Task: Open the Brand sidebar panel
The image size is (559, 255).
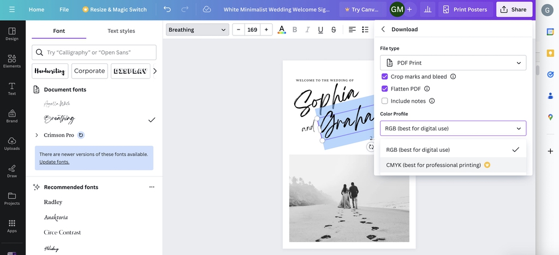Action: tap(12, 116)
